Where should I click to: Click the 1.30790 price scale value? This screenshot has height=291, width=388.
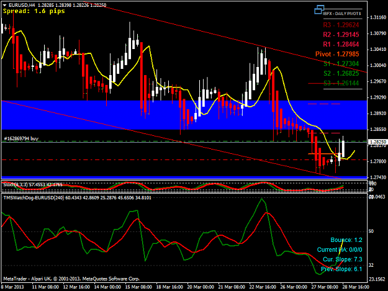click(x=378, y=34)
